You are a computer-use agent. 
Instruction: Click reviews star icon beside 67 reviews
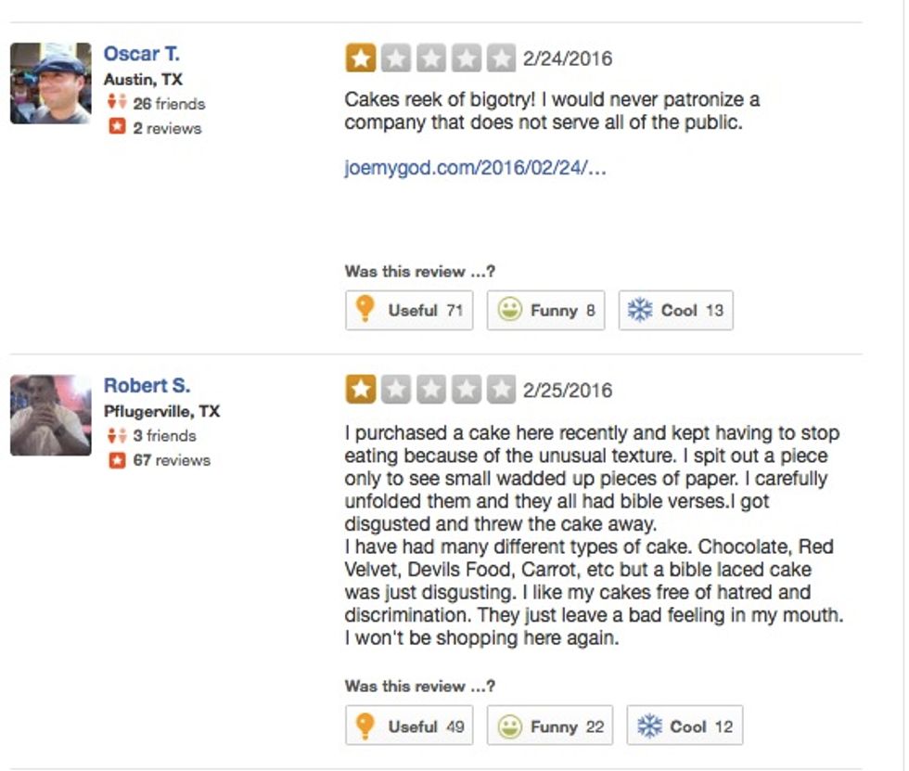tap(116, 460)
